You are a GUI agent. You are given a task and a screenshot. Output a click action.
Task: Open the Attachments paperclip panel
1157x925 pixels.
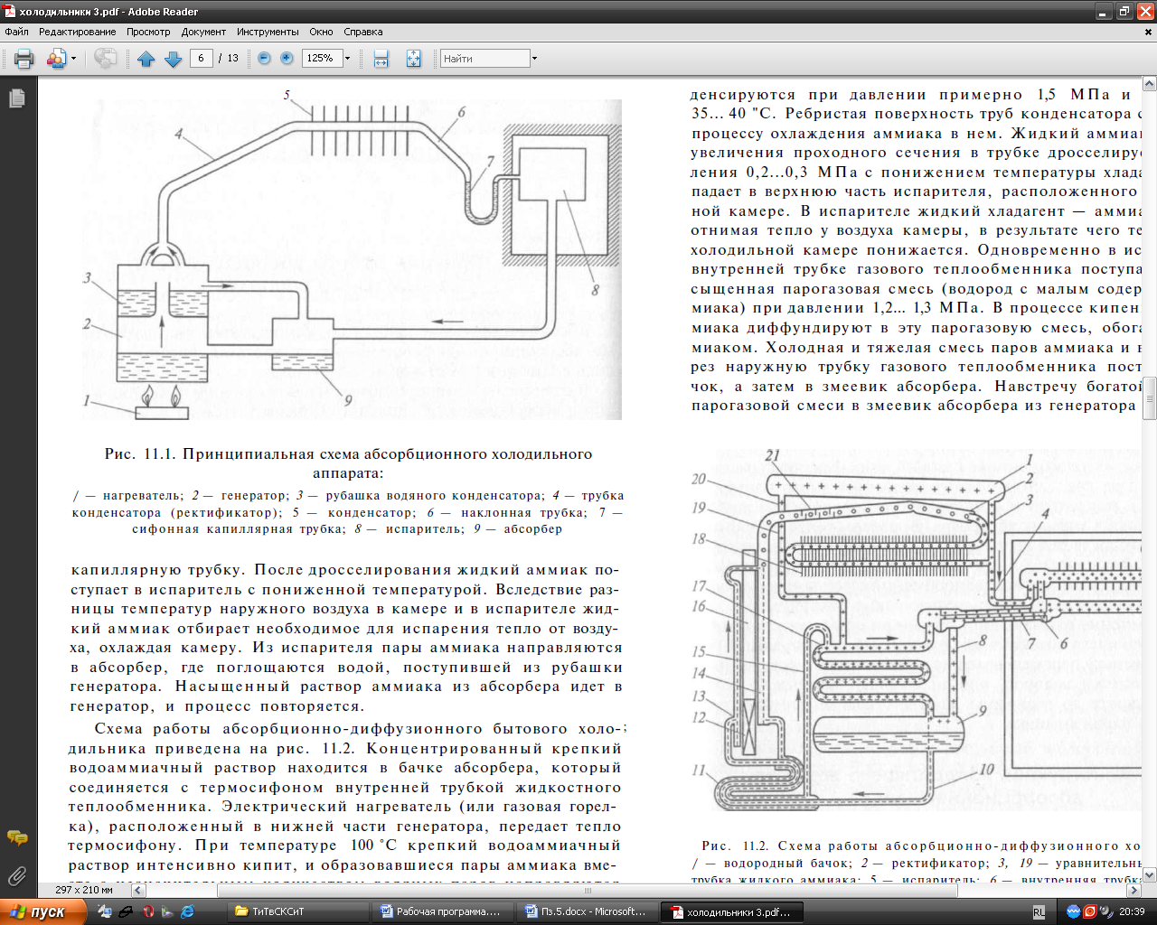[17, 874]
